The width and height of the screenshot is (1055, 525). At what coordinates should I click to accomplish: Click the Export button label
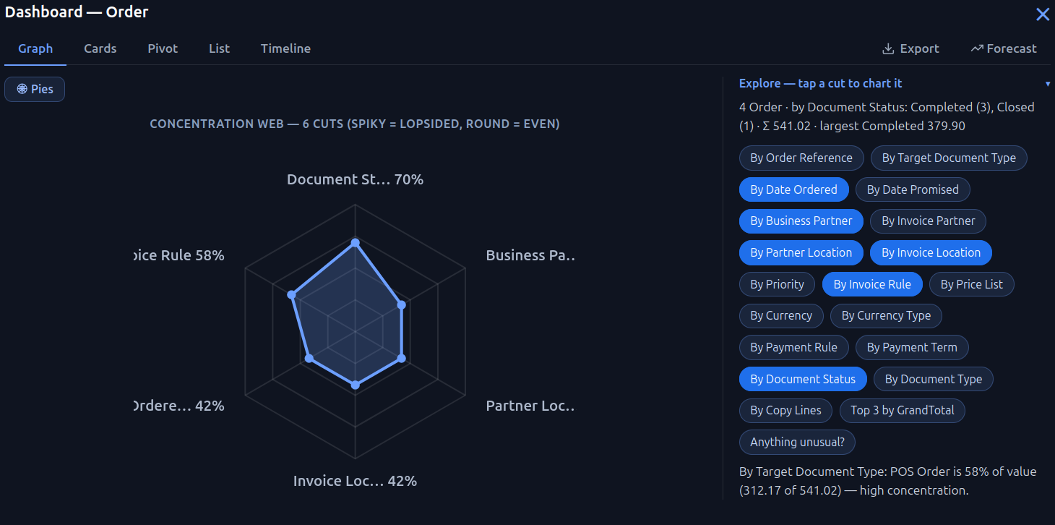[919, 48]
